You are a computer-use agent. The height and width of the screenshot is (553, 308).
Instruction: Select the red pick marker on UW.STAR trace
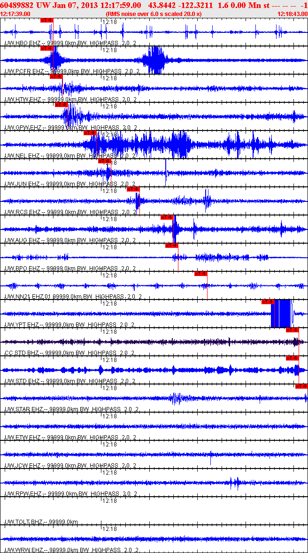tap(301, 386)
